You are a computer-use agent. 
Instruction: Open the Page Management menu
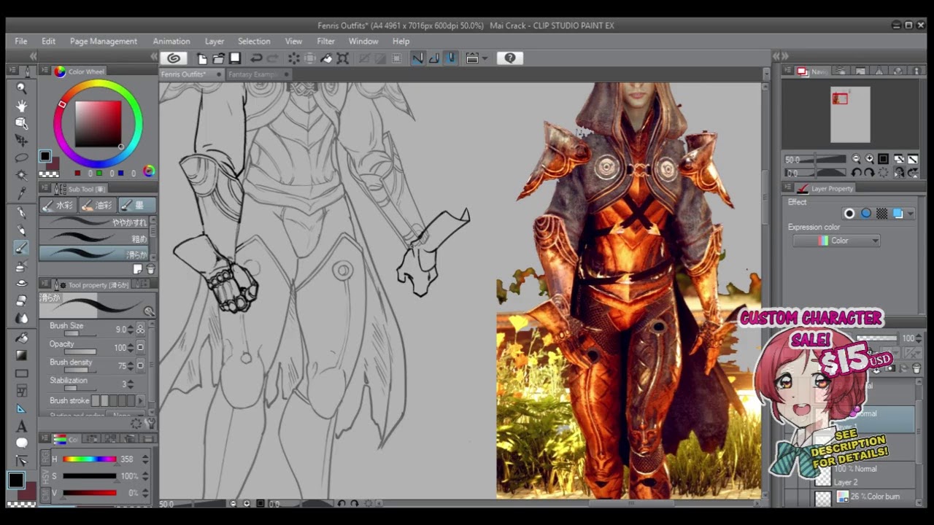pyautogui.click(x=104, y=42)
